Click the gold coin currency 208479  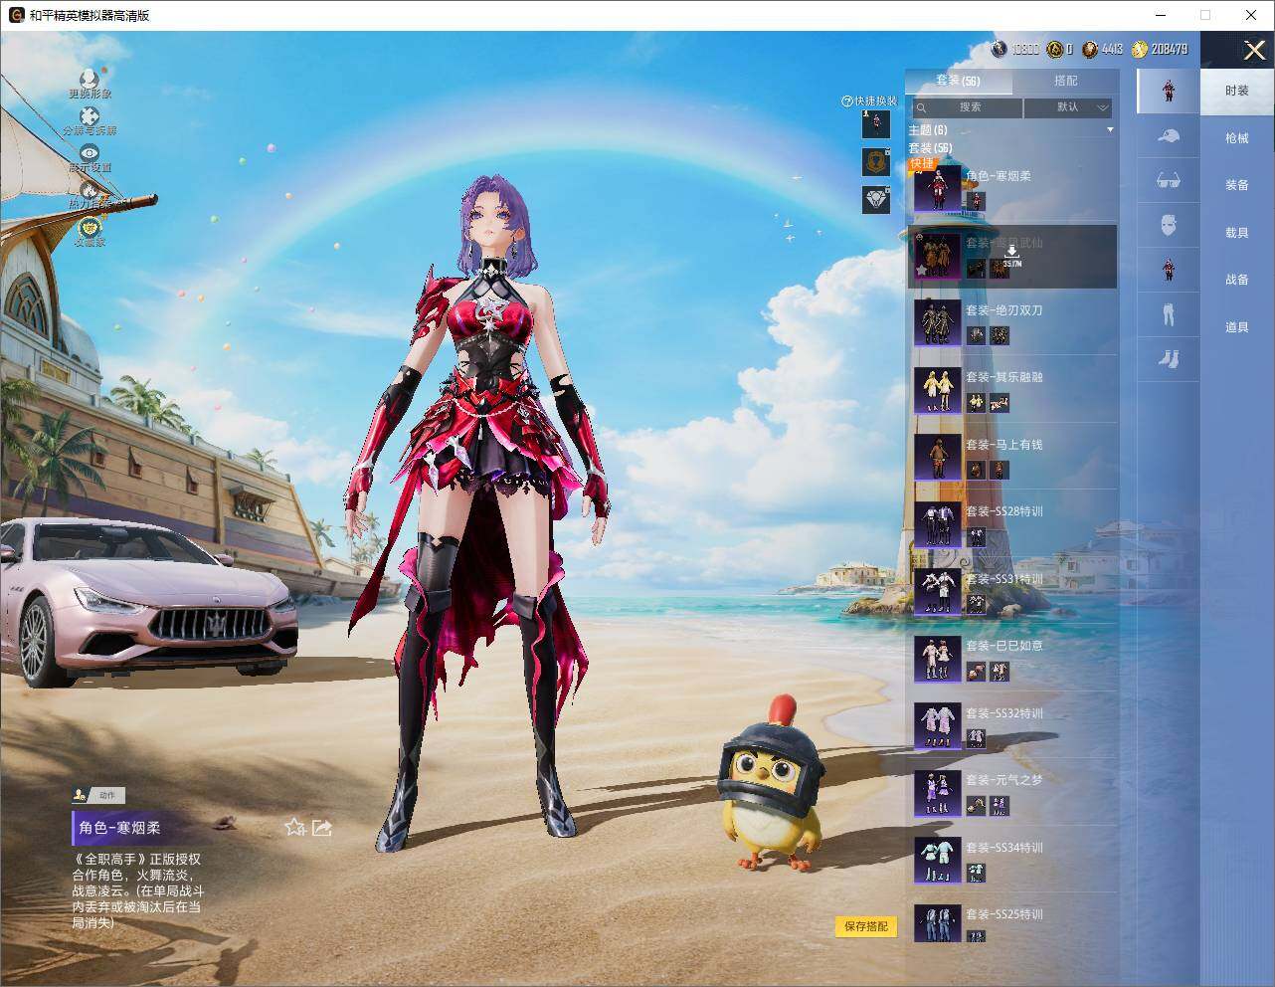point(1160,49)
